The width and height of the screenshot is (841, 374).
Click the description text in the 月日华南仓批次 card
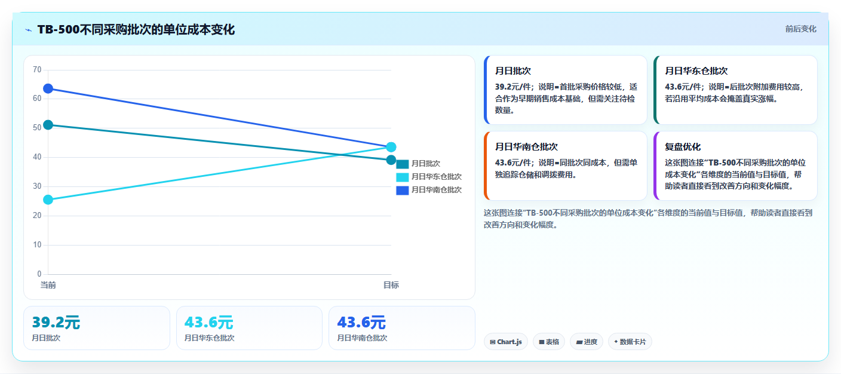[566, 168]
